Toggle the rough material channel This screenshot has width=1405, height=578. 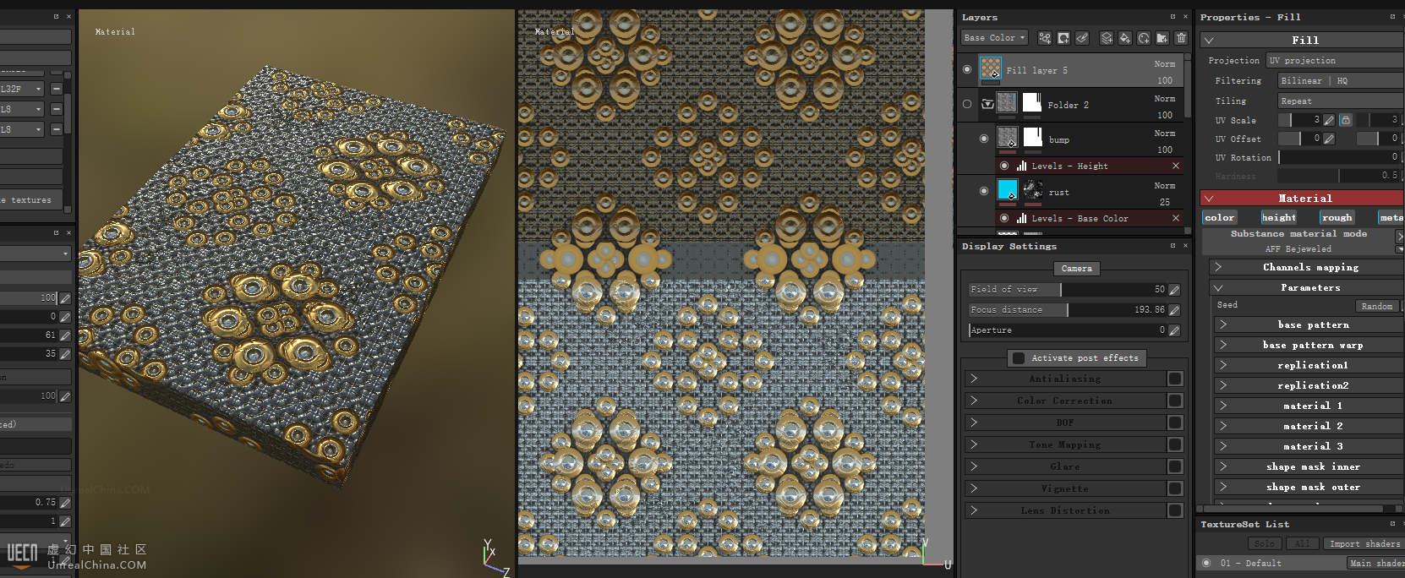click(x=1337, y=217)
